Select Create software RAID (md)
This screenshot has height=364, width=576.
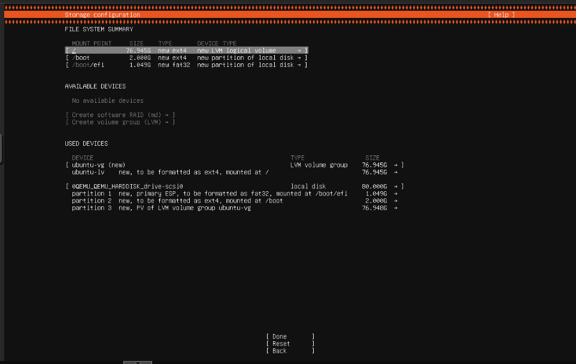pyautogui.click(x=120, y=115)
